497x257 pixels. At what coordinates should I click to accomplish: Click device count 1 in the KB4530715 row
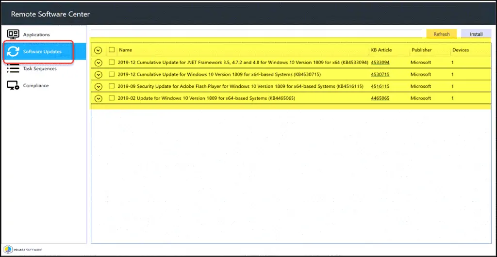tap(453, 75)
